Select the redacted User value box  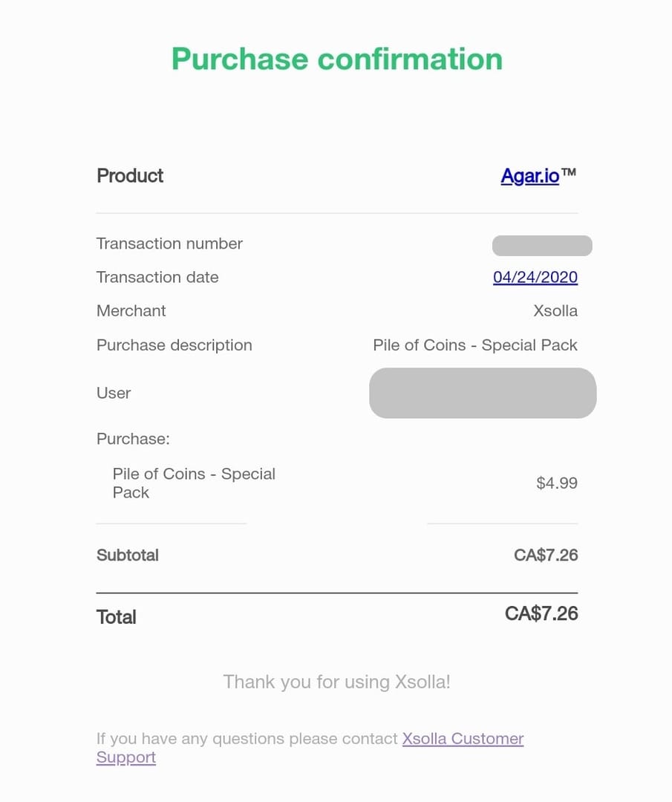[x=483, y=393]
